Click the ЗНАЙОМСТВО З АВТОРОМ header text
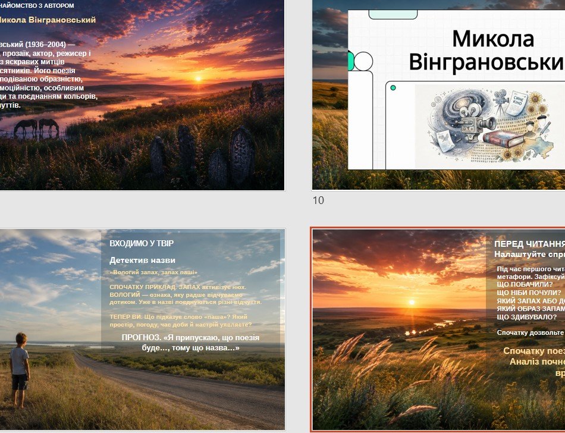Viewport: 565px width, 433px height. 37,5
